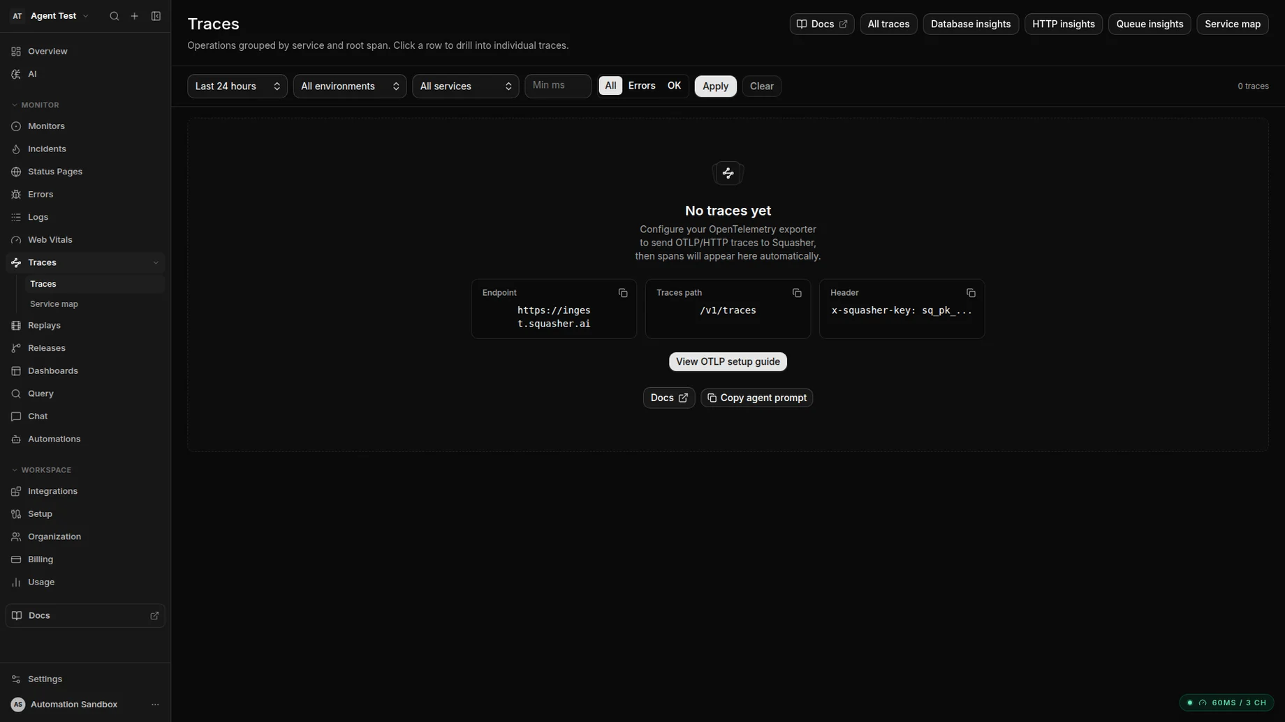The width and height of the screenshot is (1285, 722).
Task: Open Automation Sandbox more-options ellipsis
Action: click(x=155, y=705)
